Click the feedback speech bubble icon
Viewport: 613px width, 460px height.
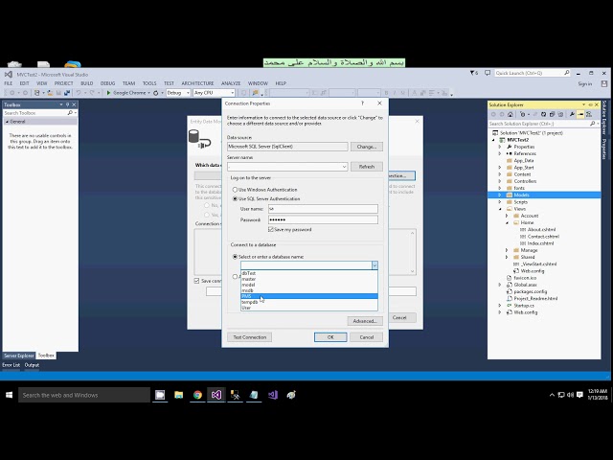(x=488, y=73)
